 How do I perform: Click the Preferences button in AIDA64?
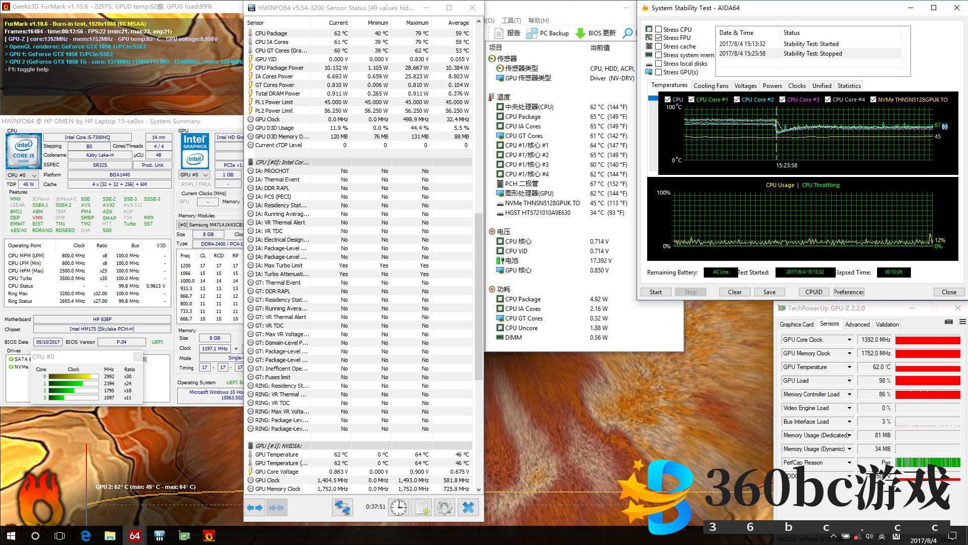(x=848, y=292)
